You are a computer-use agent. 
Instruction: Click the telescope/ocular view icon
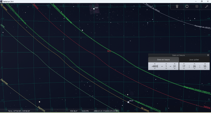pyautogui.click(x=177, y=6)
